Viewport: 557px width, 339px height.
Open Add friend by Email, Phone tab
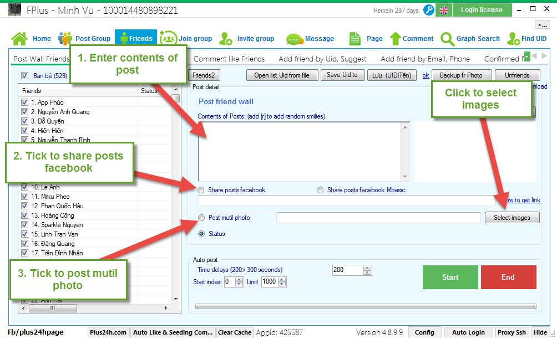[x=425, y=59]
